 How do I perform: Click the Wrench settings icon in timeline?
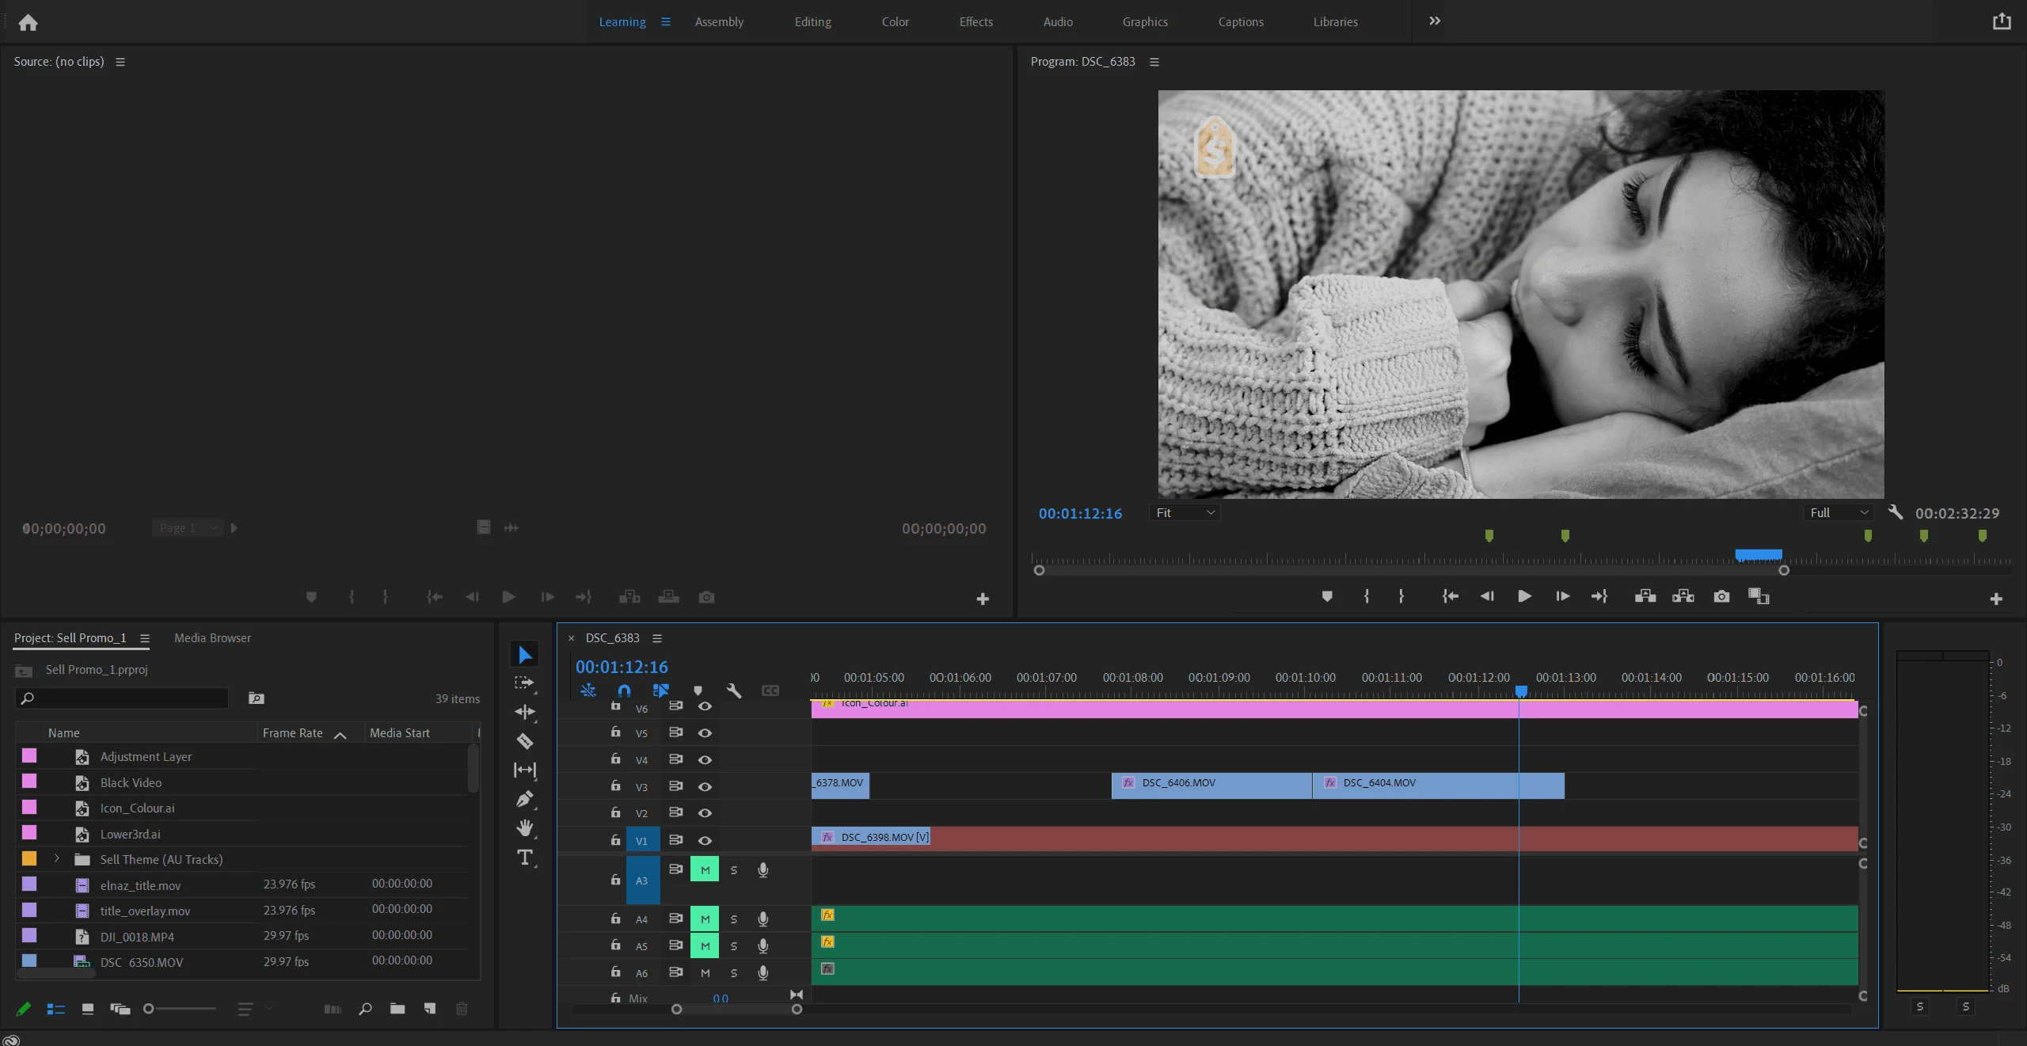732,691
